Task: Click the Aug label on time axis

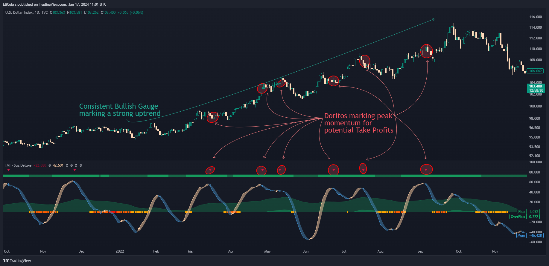Action: point(380,251)
